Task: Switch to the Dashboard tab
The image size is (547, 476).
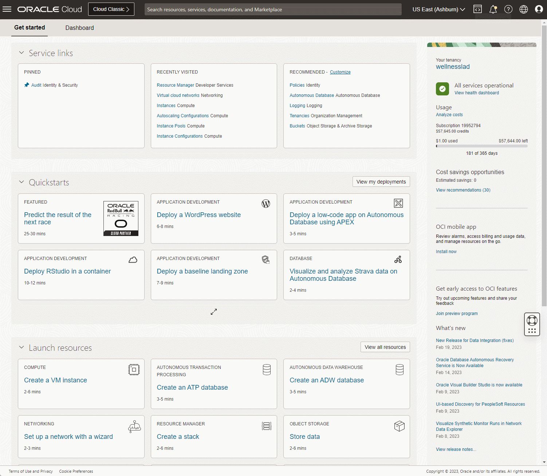Action: click(x=79, y=28)
